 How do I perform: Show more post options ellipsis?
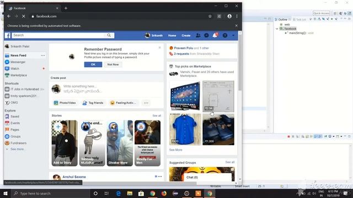(x=146, y=103)
